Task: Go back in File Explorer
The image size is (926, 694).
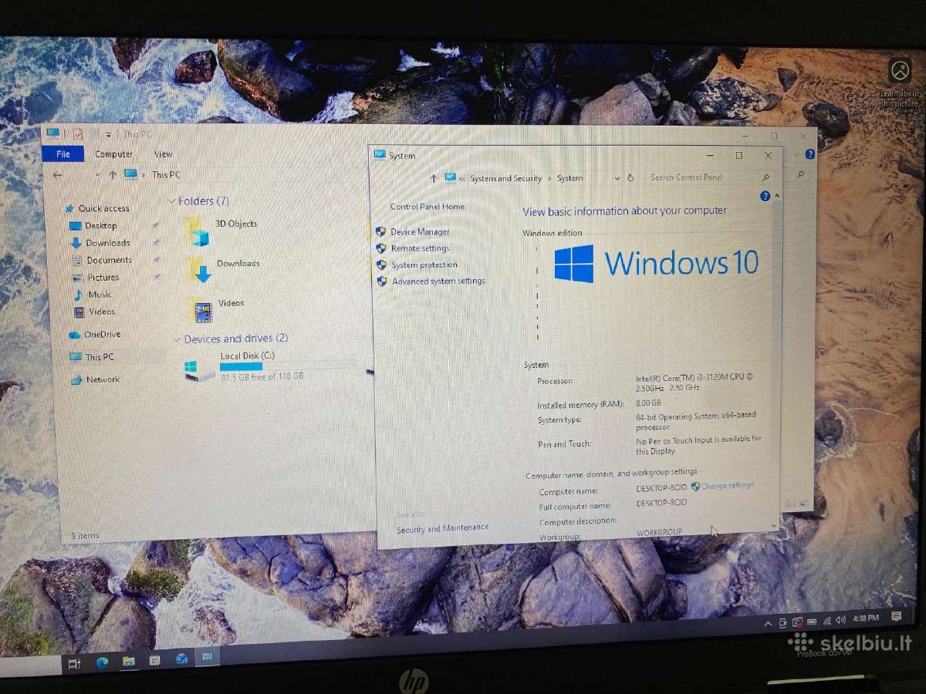Action: (x=57, y=175)
